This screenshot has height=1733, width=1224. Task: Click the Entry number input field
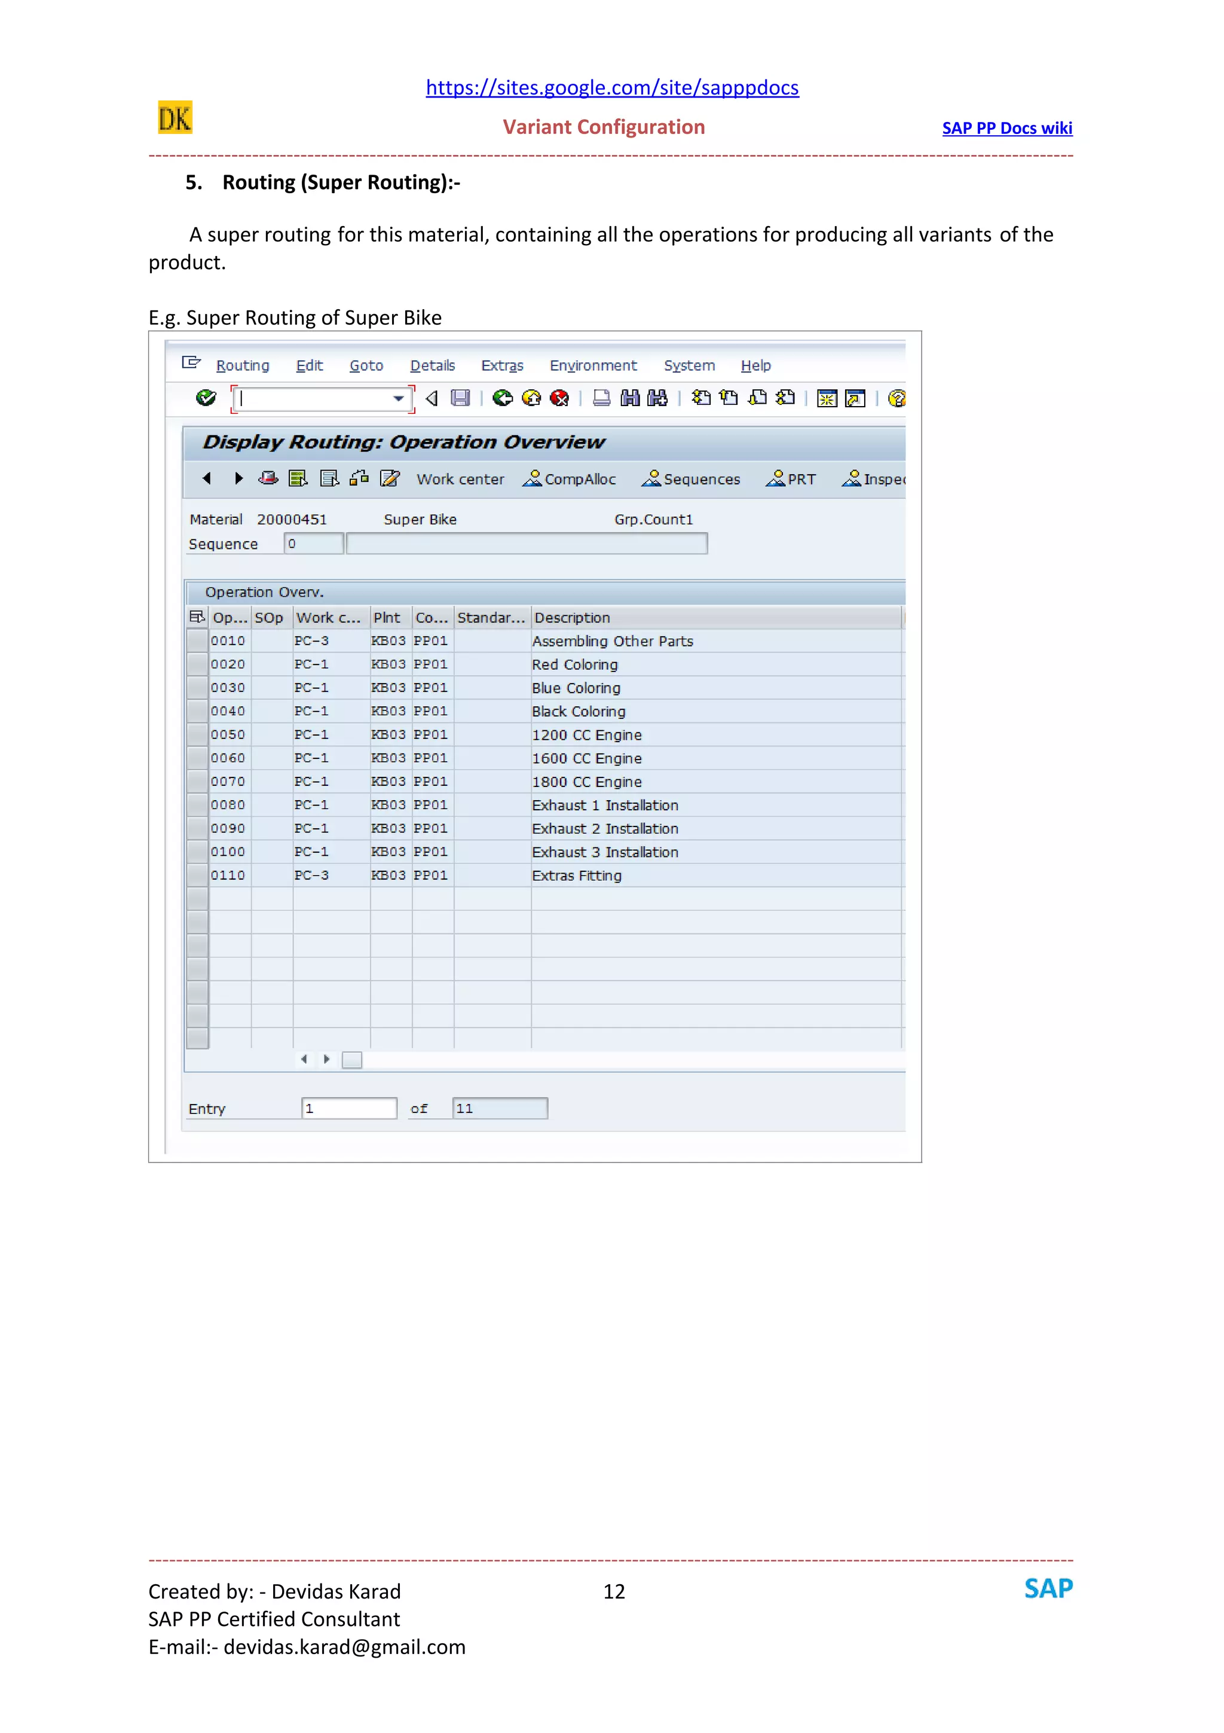point(349,1108)
